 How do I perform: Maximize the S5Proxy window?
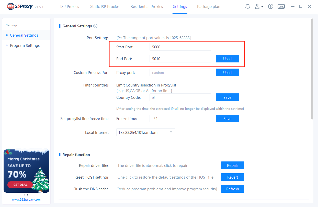pos(301,7)
